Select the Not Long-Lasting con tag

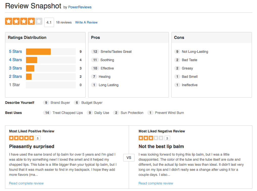click(x=195, y=52)
